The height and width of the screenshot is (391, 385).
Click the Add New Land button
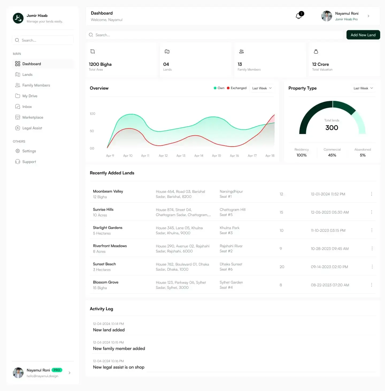363,35
